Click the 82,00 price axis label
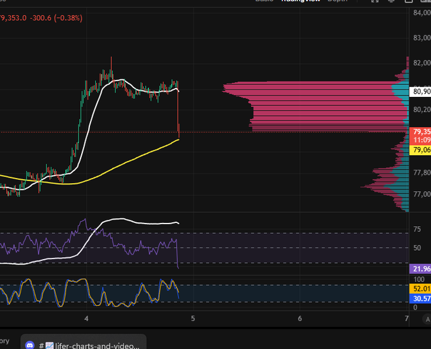 point(422,63)
